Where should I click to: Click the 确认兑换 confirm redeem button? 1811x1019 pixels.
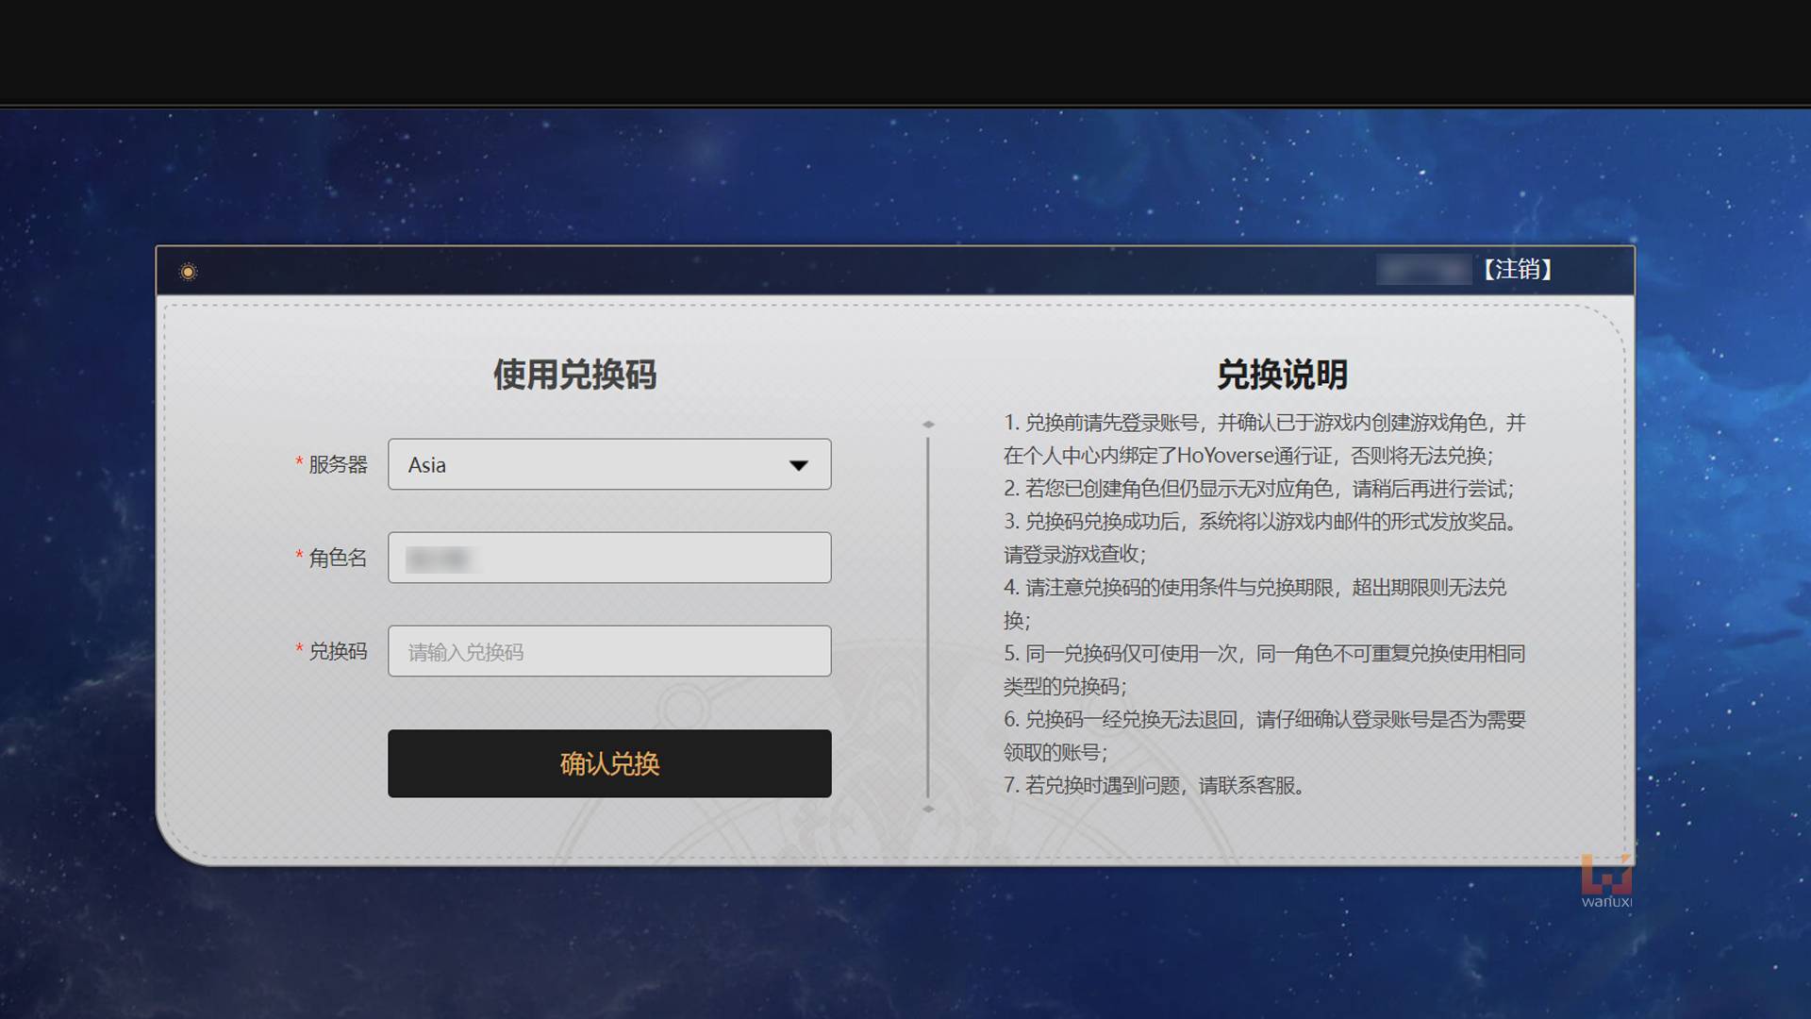coord(609,763)
